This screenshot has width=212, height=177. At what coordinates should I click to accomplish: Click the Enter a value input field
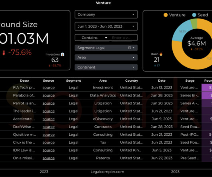click(x=123, y=38)
